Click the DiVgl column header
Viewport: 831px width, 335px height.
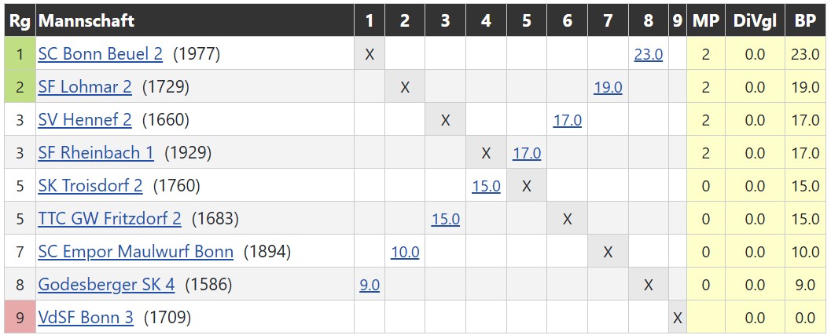755,20
